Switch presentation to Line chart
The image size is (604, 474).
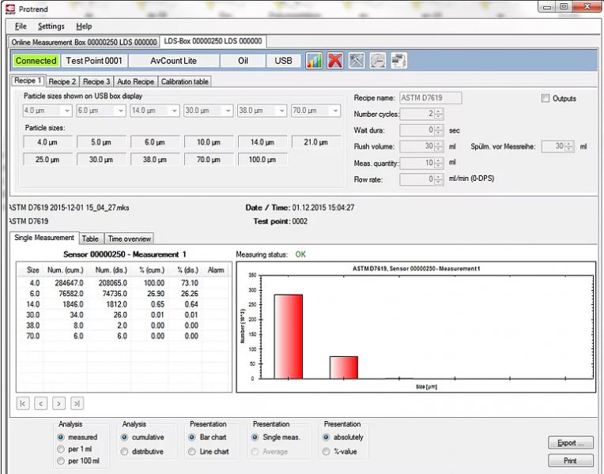coord(192,452)
